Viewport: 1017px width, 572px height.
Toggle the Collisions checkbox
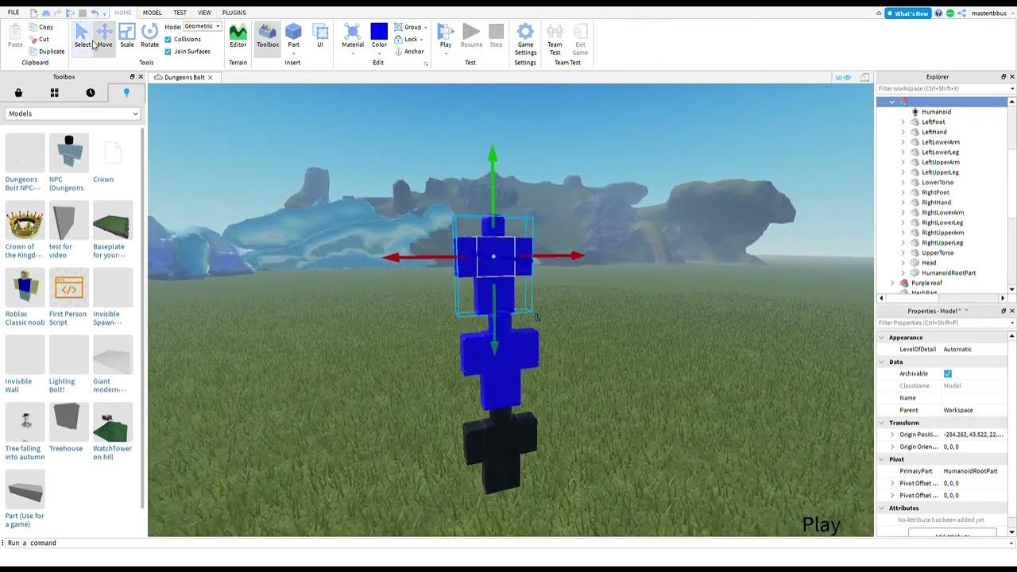click(168, 39)
